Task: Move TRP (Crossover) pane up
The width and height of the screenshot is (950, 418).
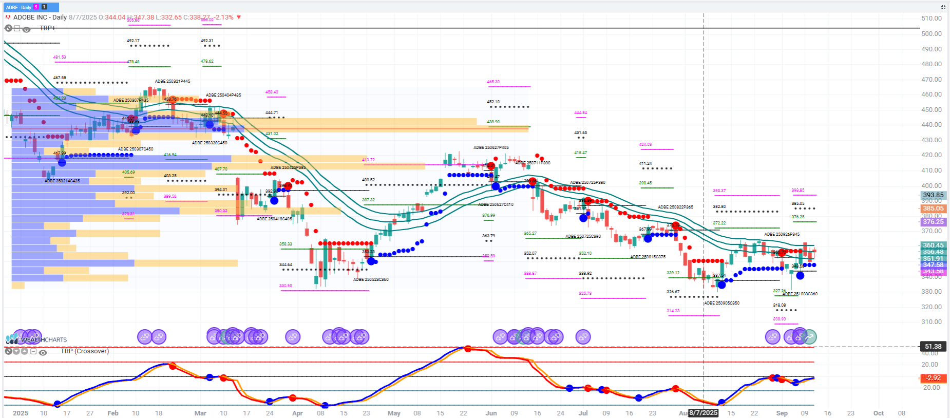Action: click(25, 351)
